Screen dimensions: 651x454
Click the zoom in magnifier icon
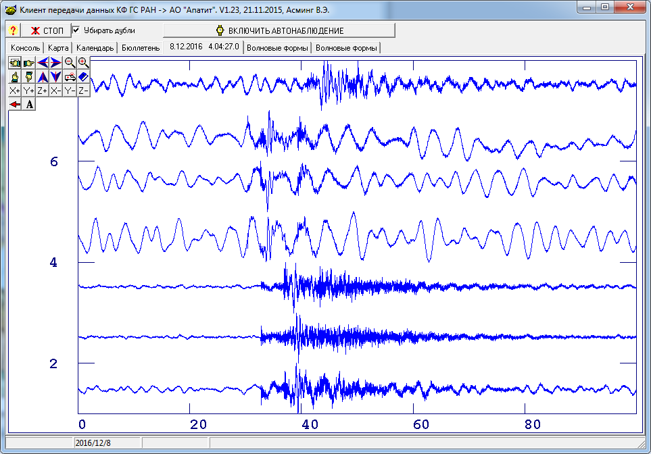coord(84,63)
